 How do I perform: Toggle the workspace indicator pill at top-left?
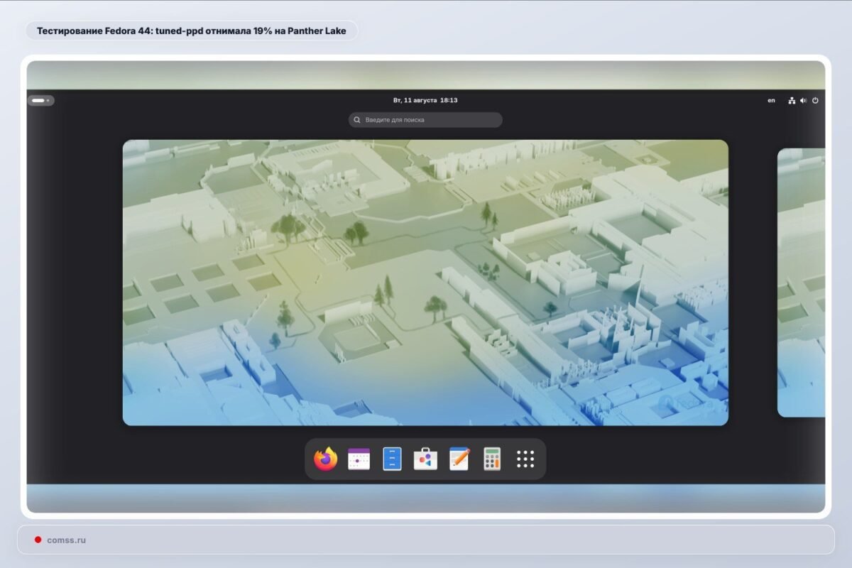(40, 100)
